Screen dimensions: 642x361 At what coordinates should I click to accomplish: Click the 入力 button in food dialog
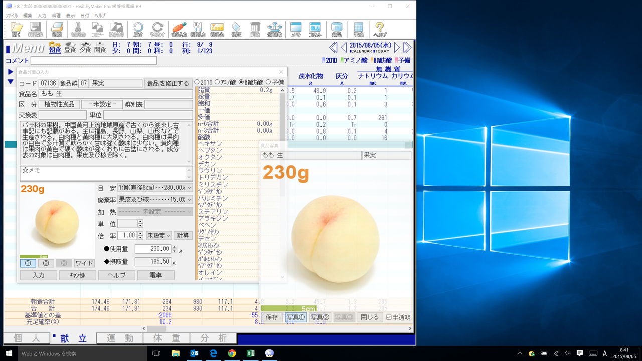click(x=39, y=275)
